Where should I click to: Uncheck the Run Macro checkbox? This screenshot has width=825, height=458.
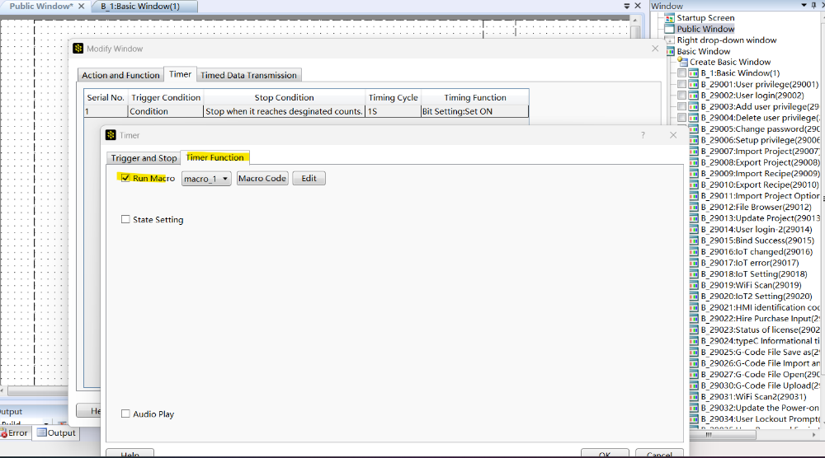pyautogui.click(x=125, y=178)
